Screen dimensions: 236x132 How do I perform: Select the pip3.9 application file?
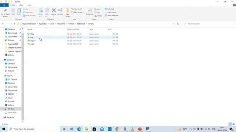73,41
